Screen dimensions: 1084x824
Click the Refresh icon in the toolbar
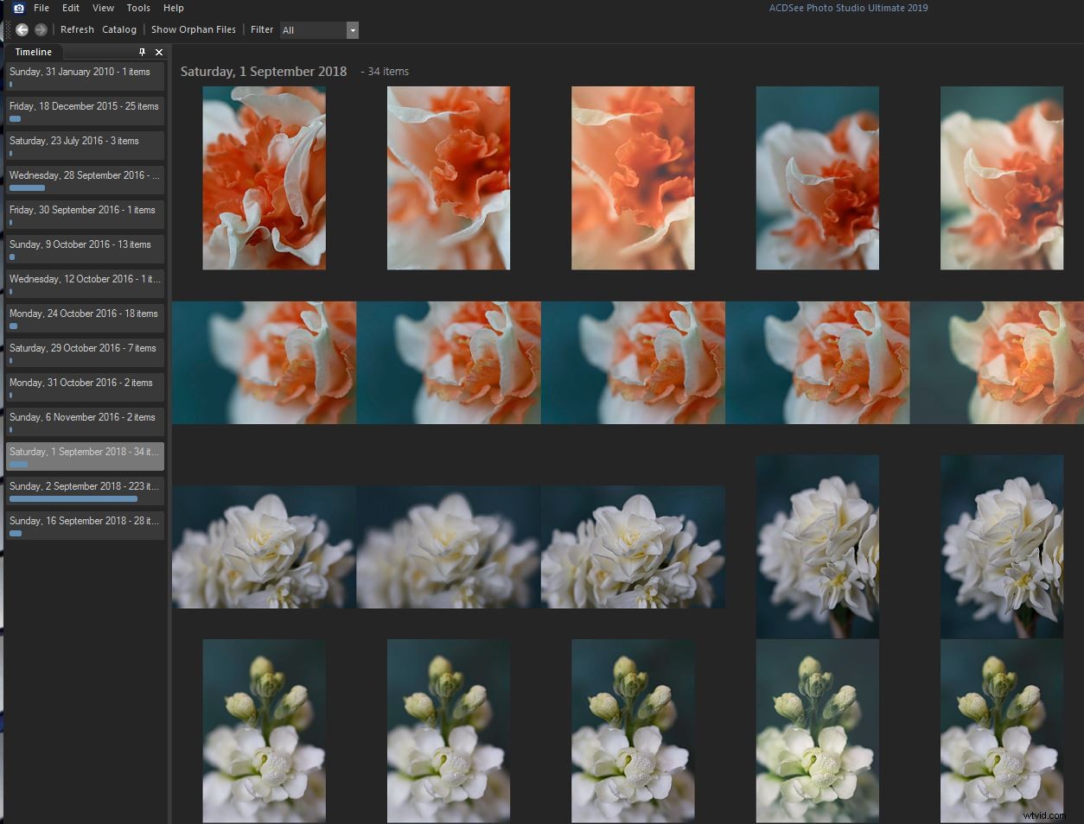(x=77, y=29)
